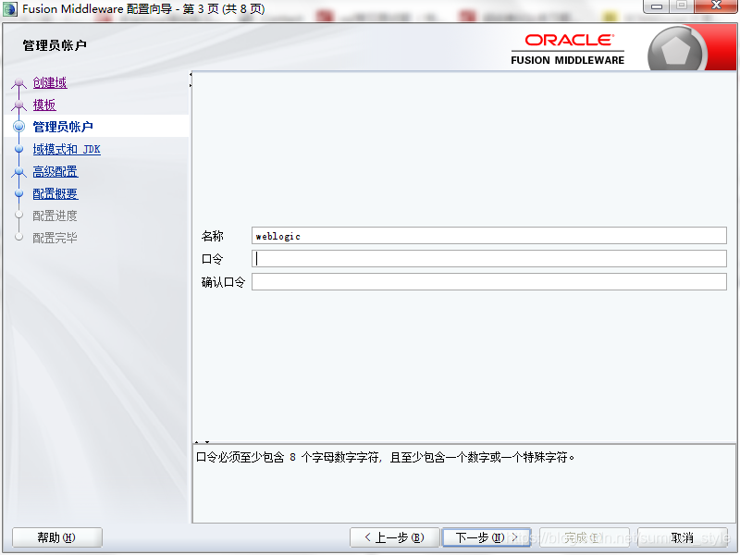The height and width of the screenshot is (555, 740).
Task: Click the 配置概要 step node icon
Action: [18, 193]
